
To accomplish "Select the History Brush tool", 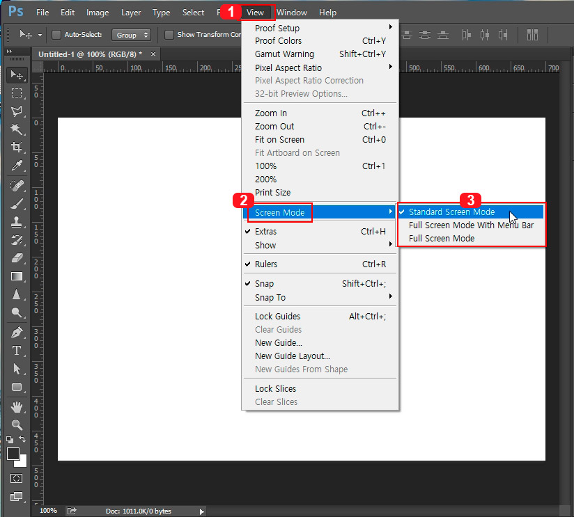I will point(17,240).
